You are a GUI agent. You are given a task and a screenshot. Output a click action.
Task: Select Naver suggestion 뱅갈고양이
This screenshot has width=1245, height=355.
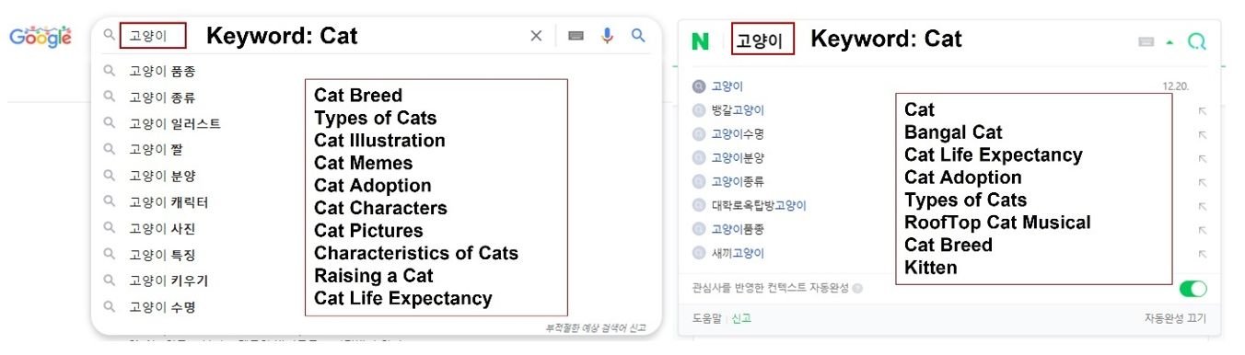click(x=738, y=110)
